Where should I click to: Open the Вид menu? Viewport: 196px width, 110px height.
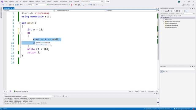point(17,2)
